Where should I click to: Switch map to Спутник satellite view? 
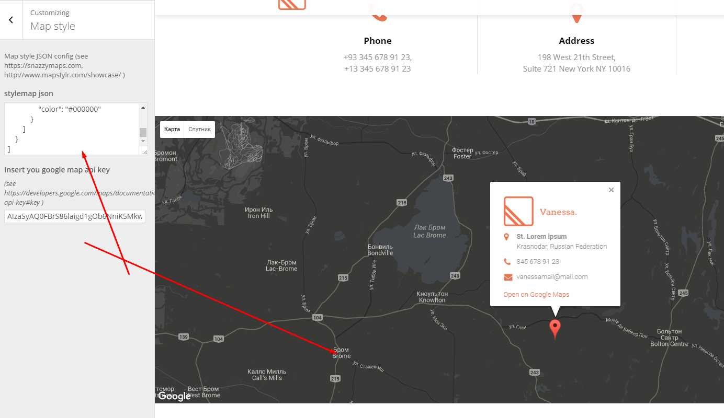pos(199,130)
